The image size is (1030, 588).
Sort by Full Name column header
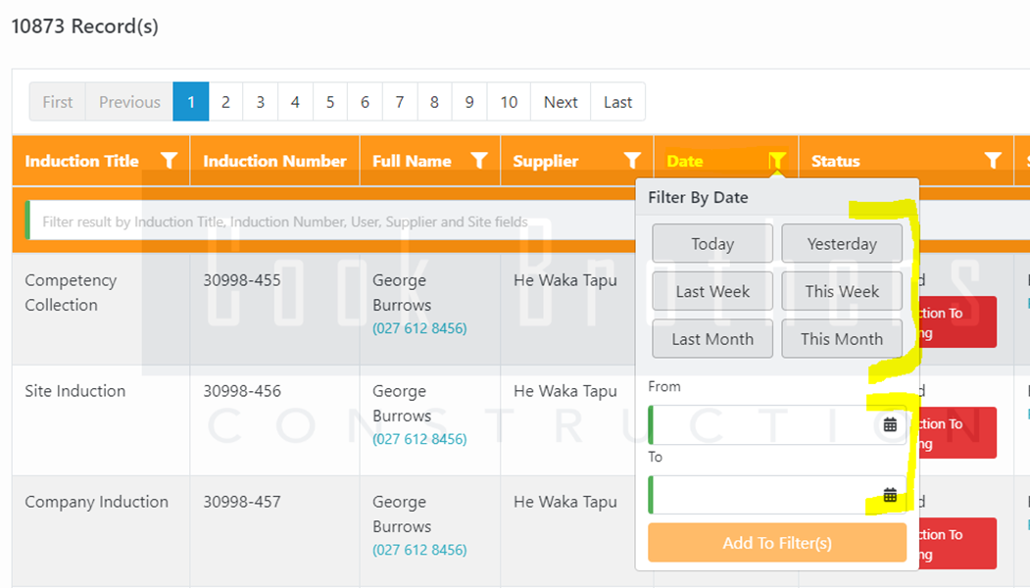412,161
